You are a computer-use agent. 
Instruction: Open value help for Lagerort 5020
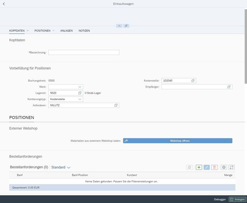[x=80, y=93]
